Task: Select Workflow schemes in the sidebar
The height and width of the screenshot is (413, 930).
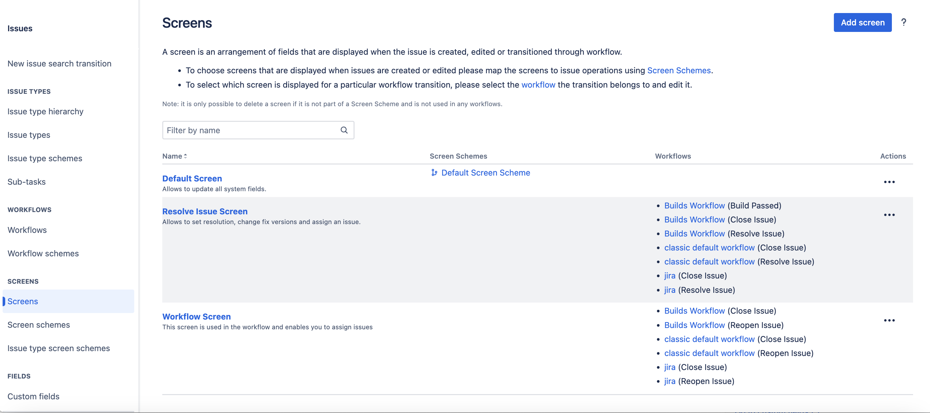Action: [x=43, y=253]
